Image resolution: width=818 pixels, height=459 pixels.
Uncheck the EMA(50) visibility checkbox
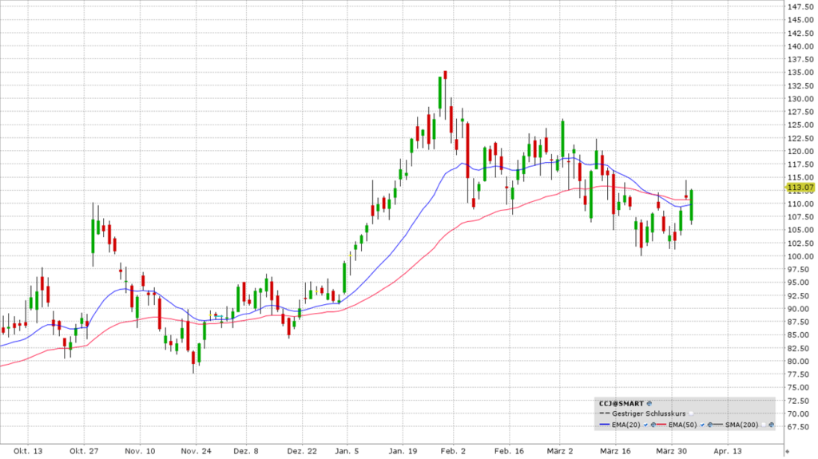coord(702,425)
